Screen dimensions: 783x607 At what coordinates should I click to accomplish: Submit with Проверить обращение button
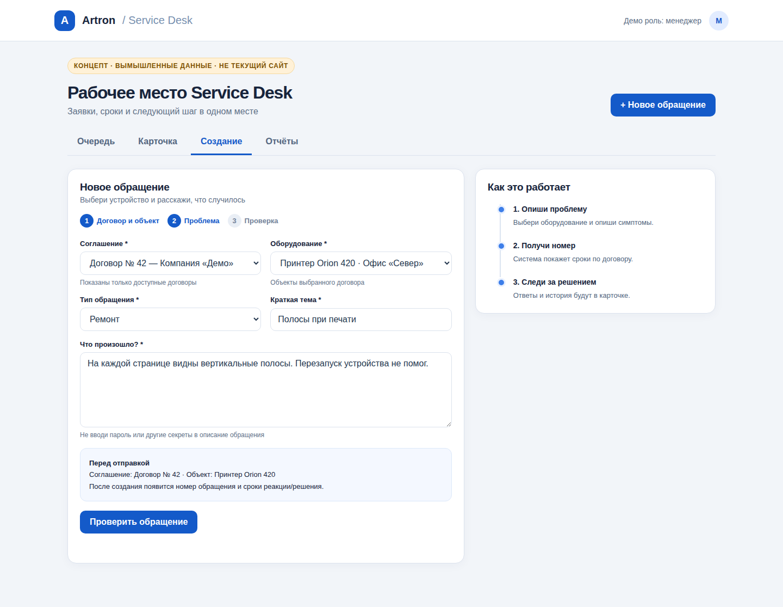click(x=139, y=522)
